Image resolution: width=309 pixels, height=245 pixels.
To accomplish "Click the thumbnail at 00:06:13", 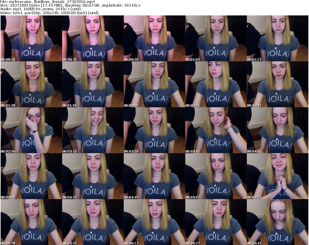I will click(154, 222).
